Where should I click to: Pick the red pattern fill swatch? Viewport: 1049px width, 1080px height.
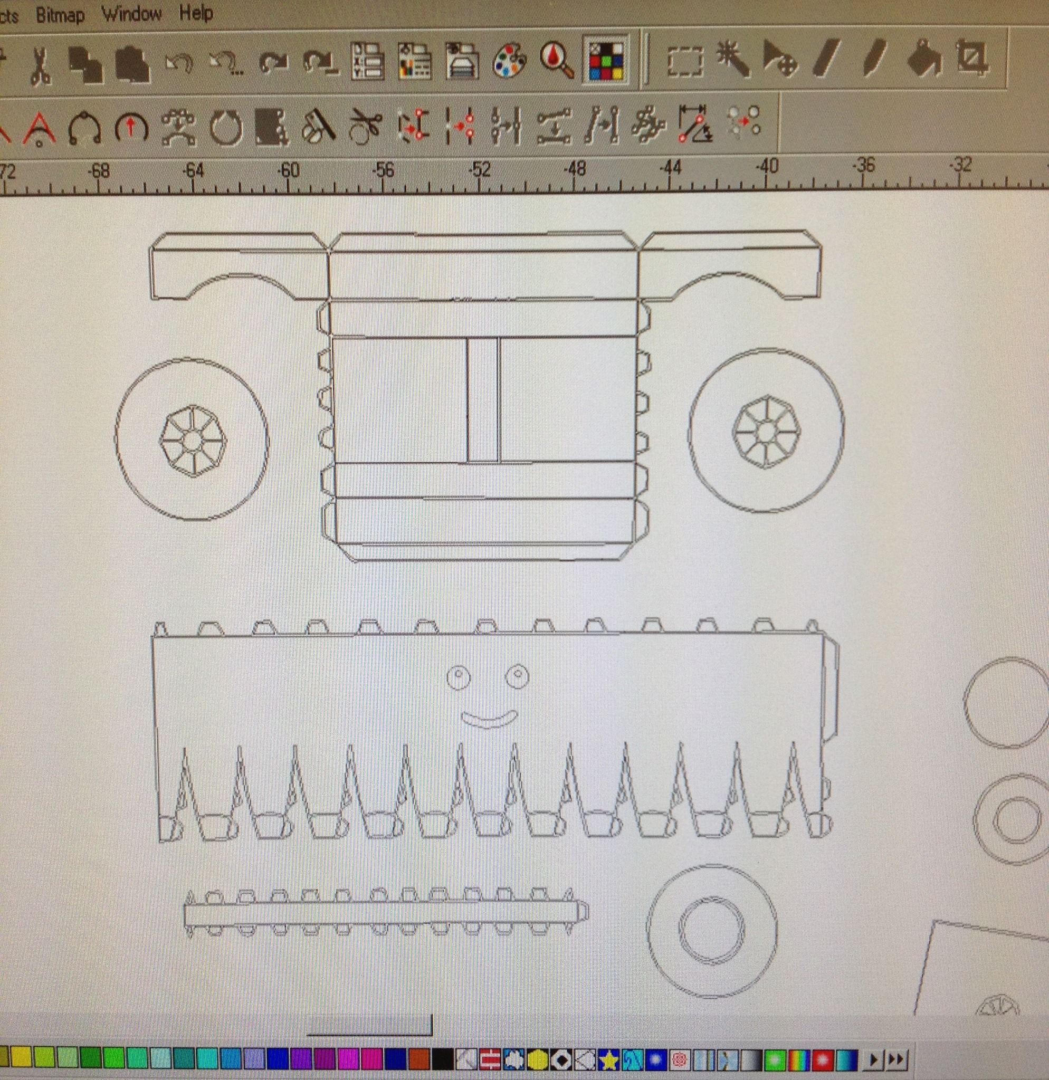point(489,1059)
